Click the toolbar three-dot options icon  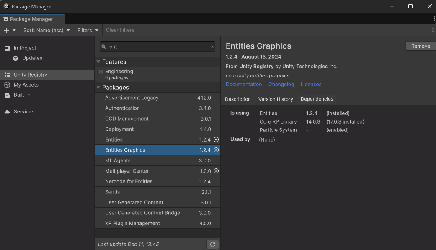[433, 30]
